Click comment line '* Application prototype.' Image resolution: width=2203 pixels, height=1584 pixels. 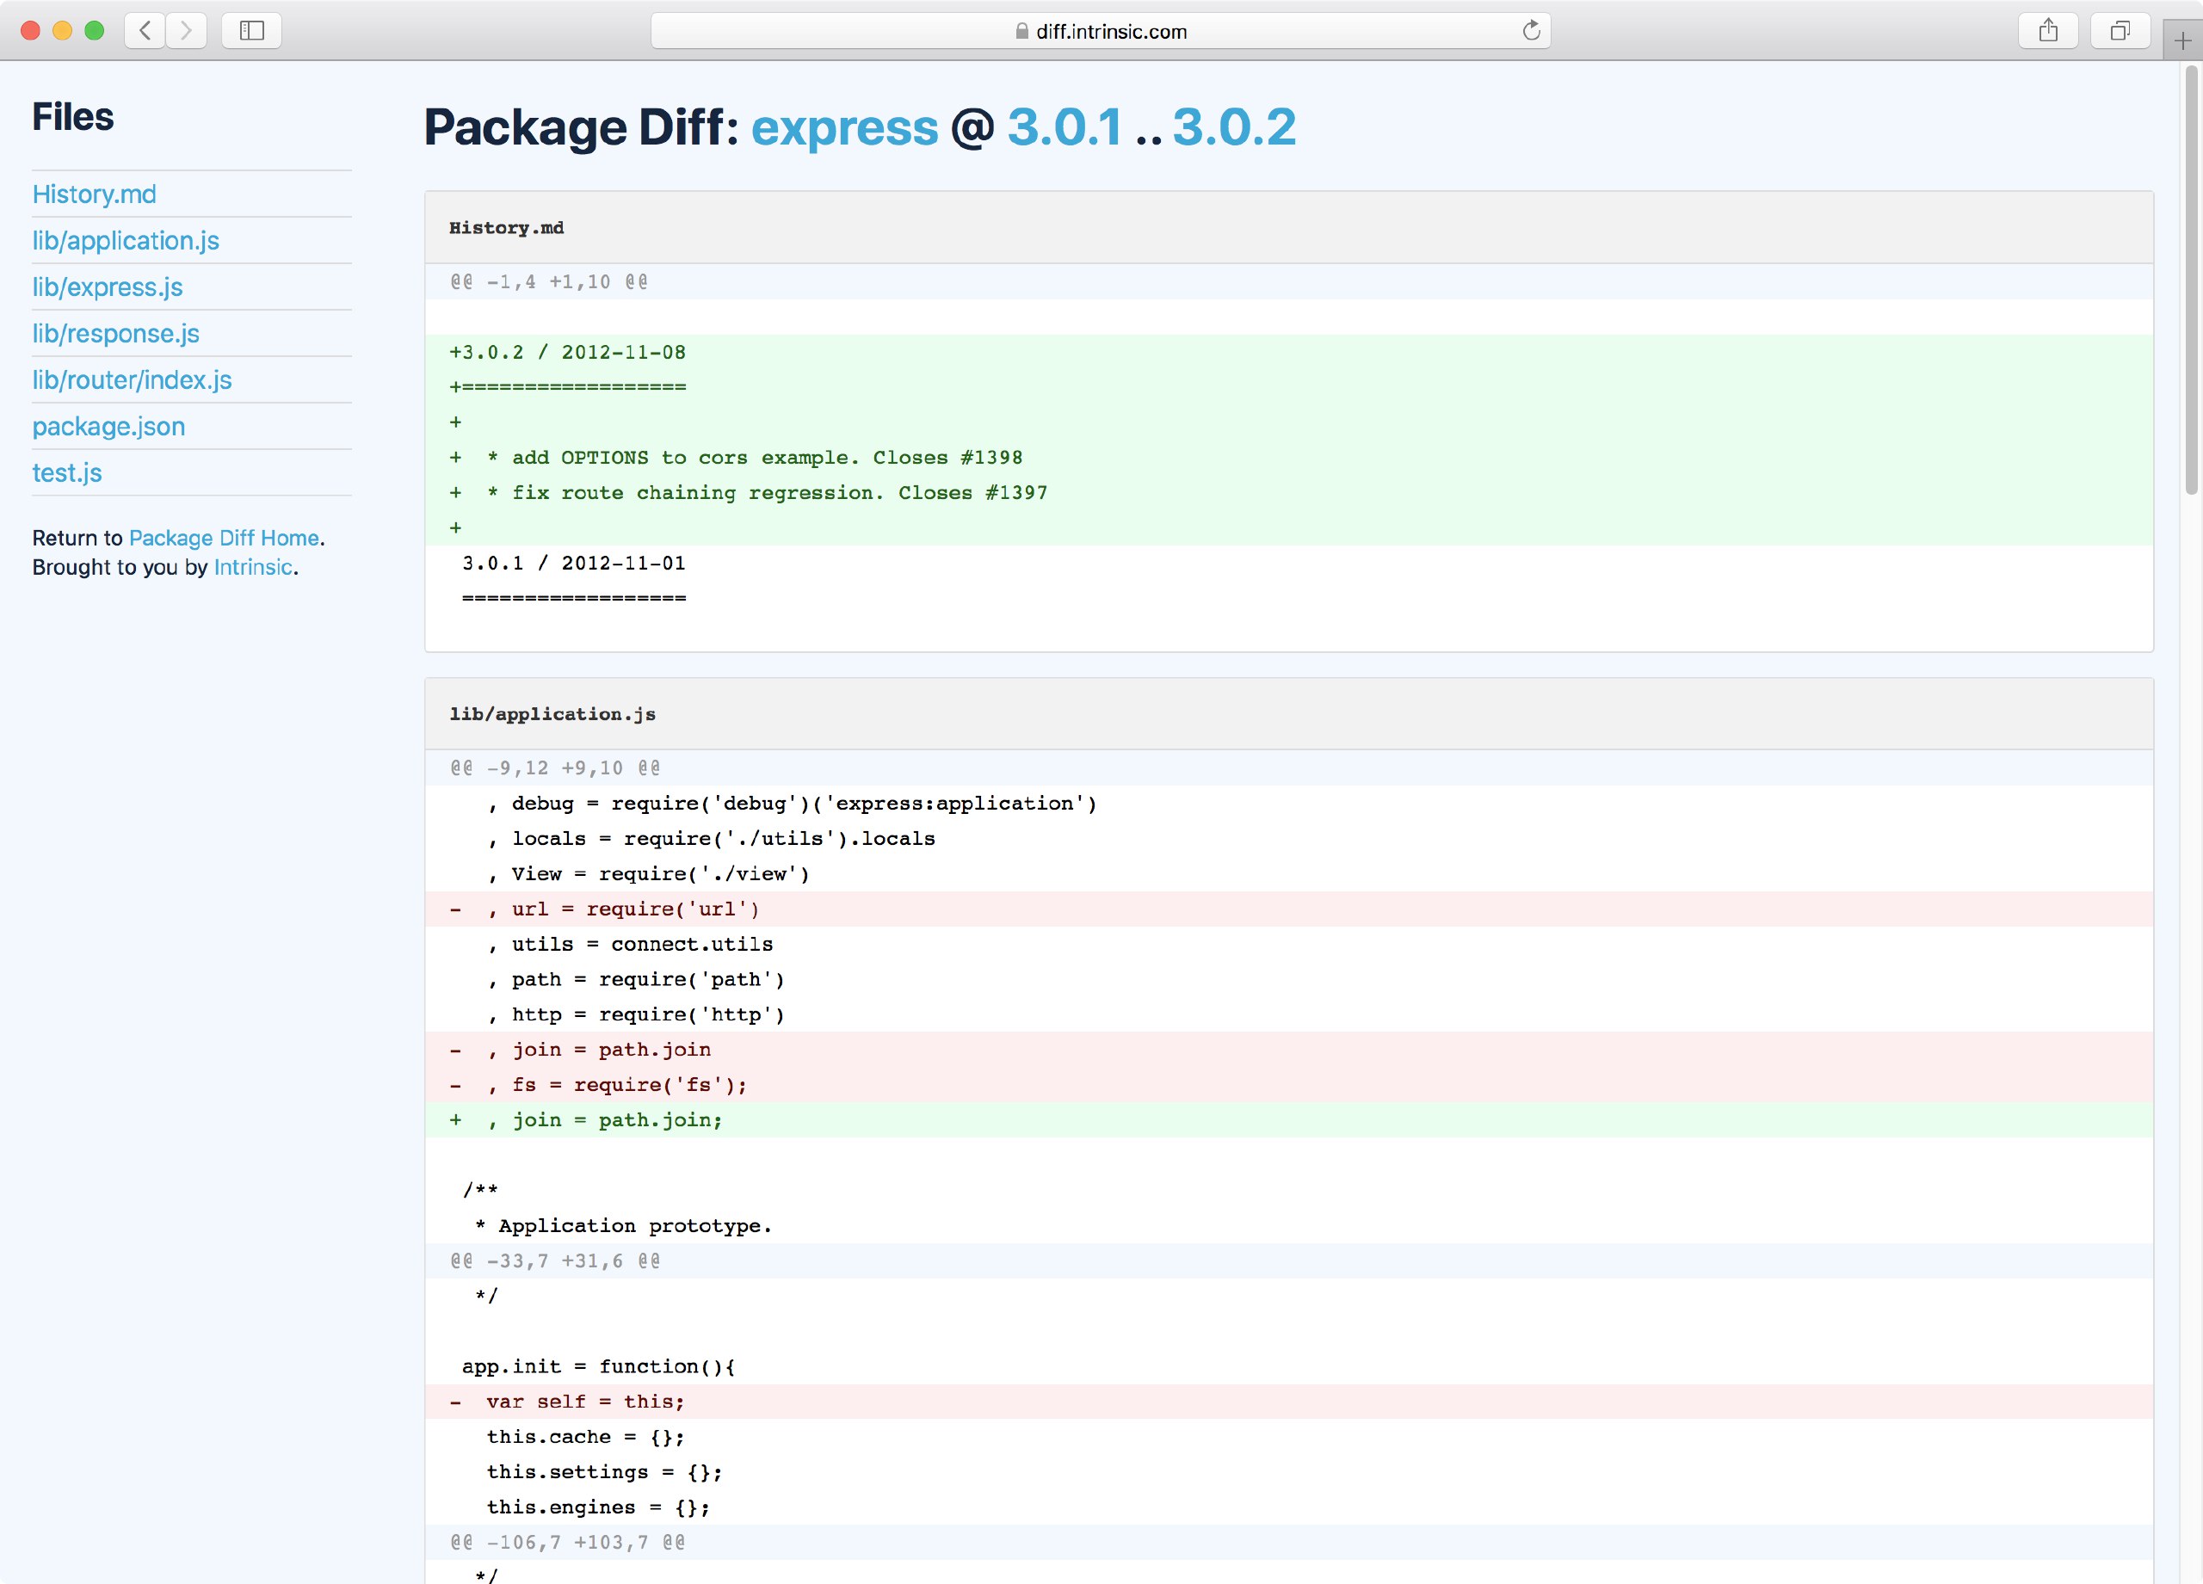tap(1288, 1225)
